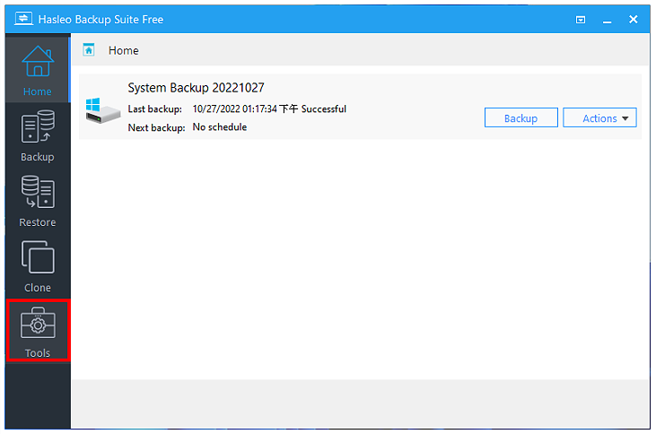This screenshot has height=434, width=656.
Task: Close the Hasleo Backup Suite window
Action: click(633, 19)
